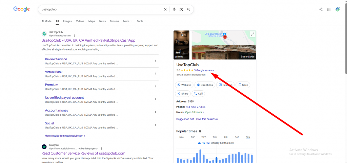
Task: Click More results from usatopclub.com
Action: click(65, 136)
